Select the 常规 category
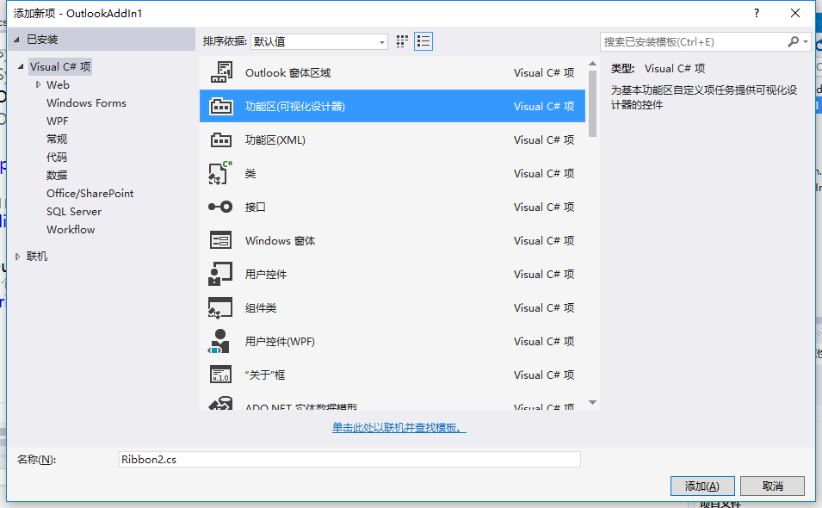Screen dimensions: 822x508 click(57, 139)
